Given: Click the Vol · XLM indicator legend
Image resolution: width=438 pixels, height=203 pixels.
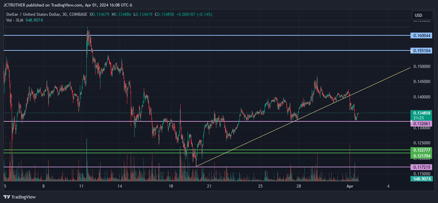Looking at the screenshot, I should [15, 20].
